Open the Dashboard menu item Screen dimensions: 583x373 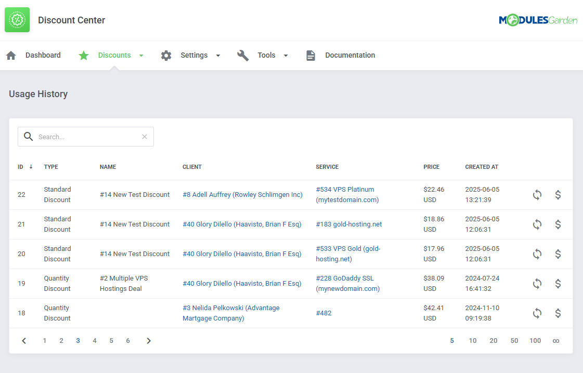[43, 55]
